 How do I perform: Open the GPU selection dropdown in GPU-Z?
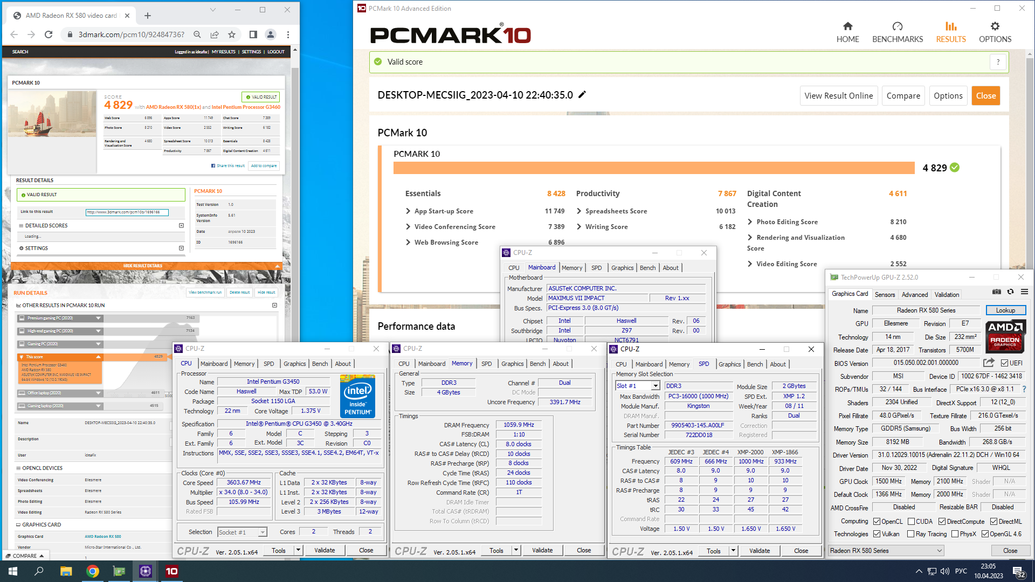click(886, 550)
